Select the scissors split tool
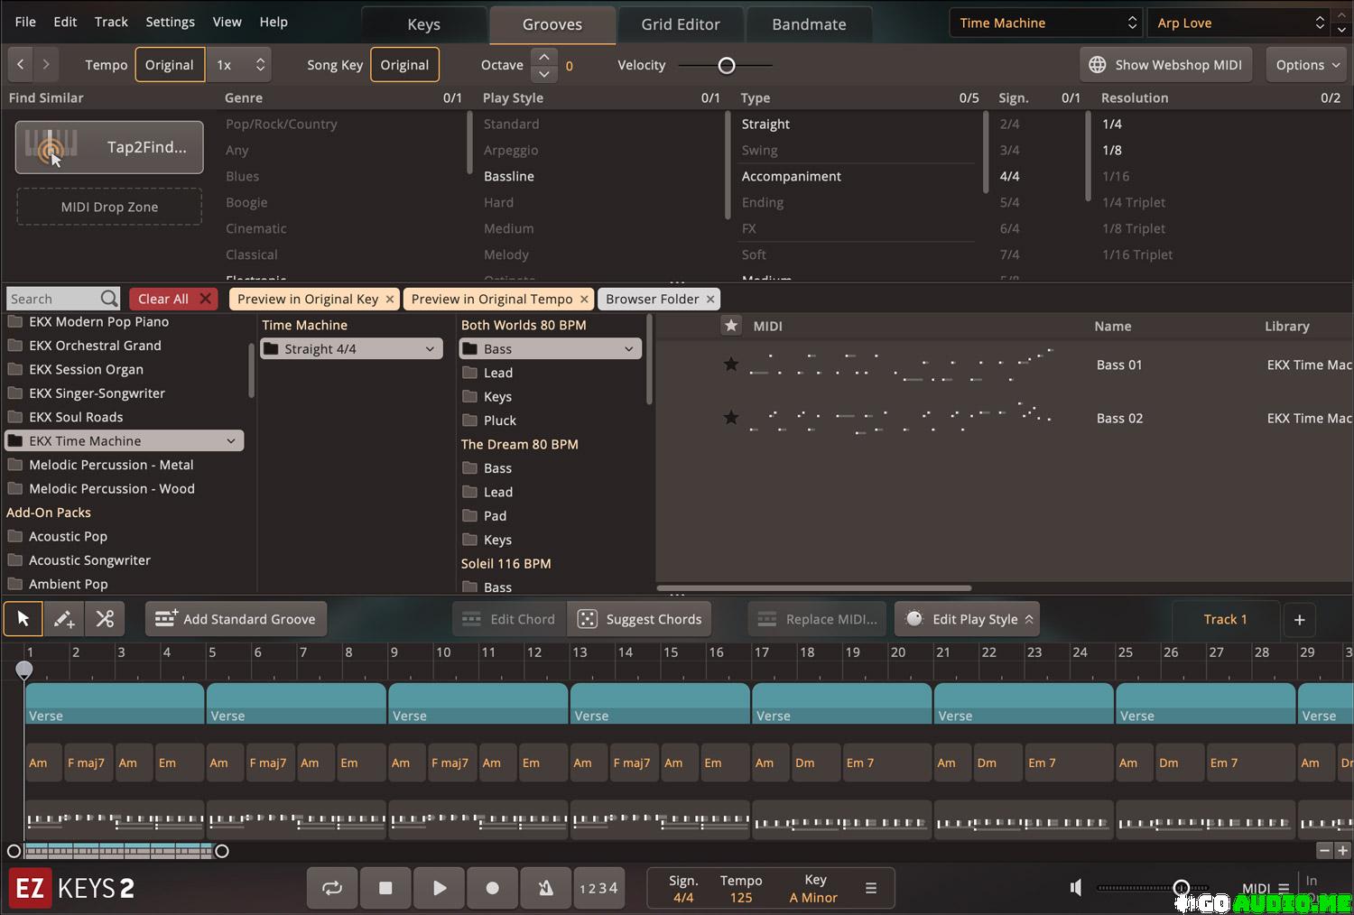This screenshot has height=915, width=1354. pos(105,619)
